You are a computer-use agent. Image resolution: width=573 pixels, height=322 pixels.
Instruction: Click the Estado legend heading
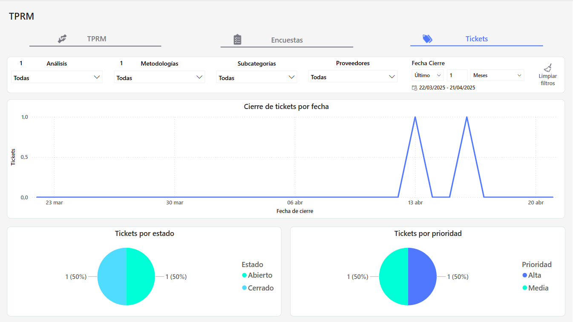point(252,264)
